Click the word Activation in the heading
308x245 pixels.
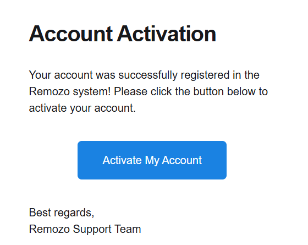point(166,34)
